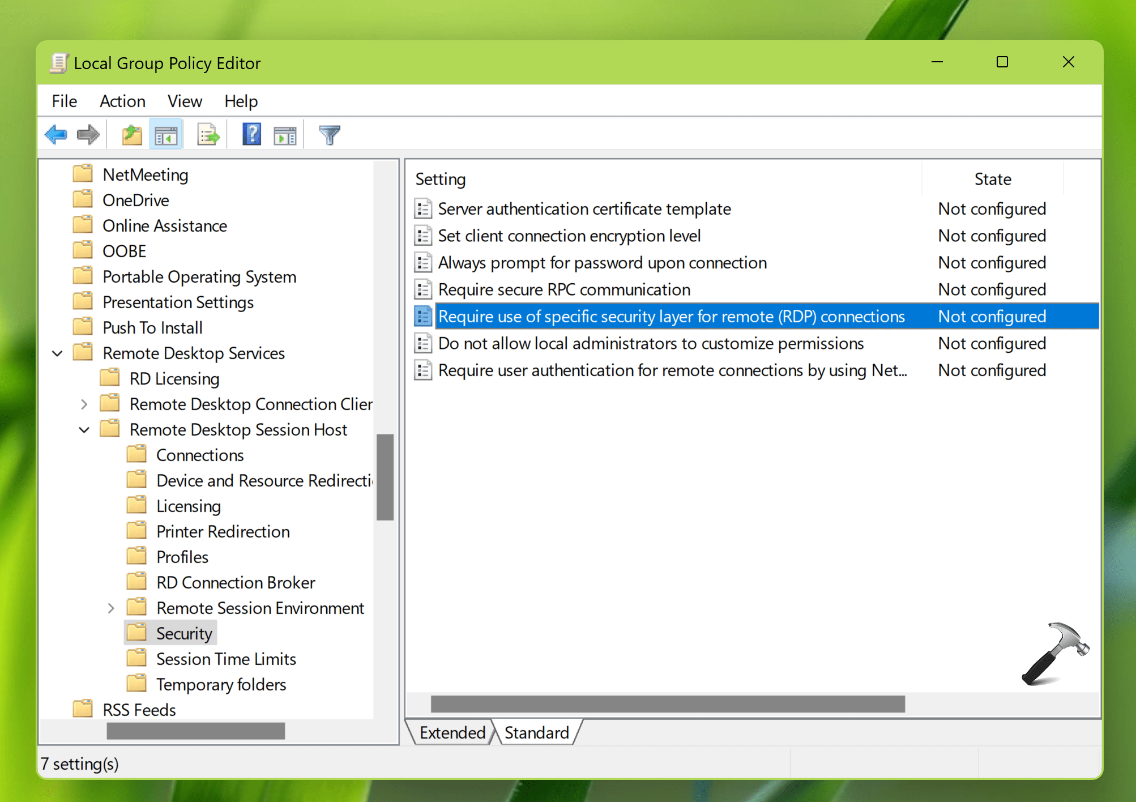Expand Remote Desktop Connection Client folder
Viewport: 1136px width, 802px height.
84,404
